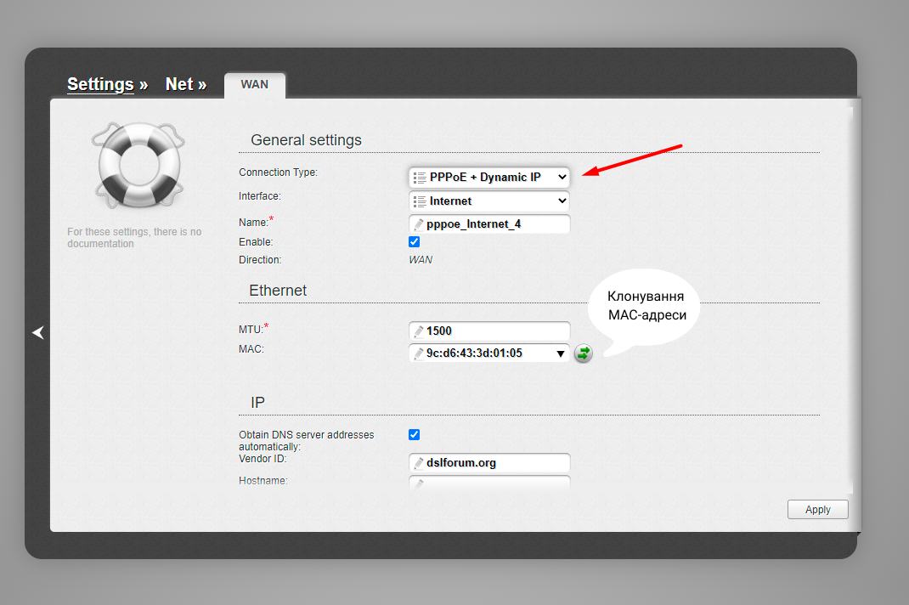The height and width of the screenshot is (605, 909).
Task: Open the Net menu in the breadcrumb
Action: (180, 84)
